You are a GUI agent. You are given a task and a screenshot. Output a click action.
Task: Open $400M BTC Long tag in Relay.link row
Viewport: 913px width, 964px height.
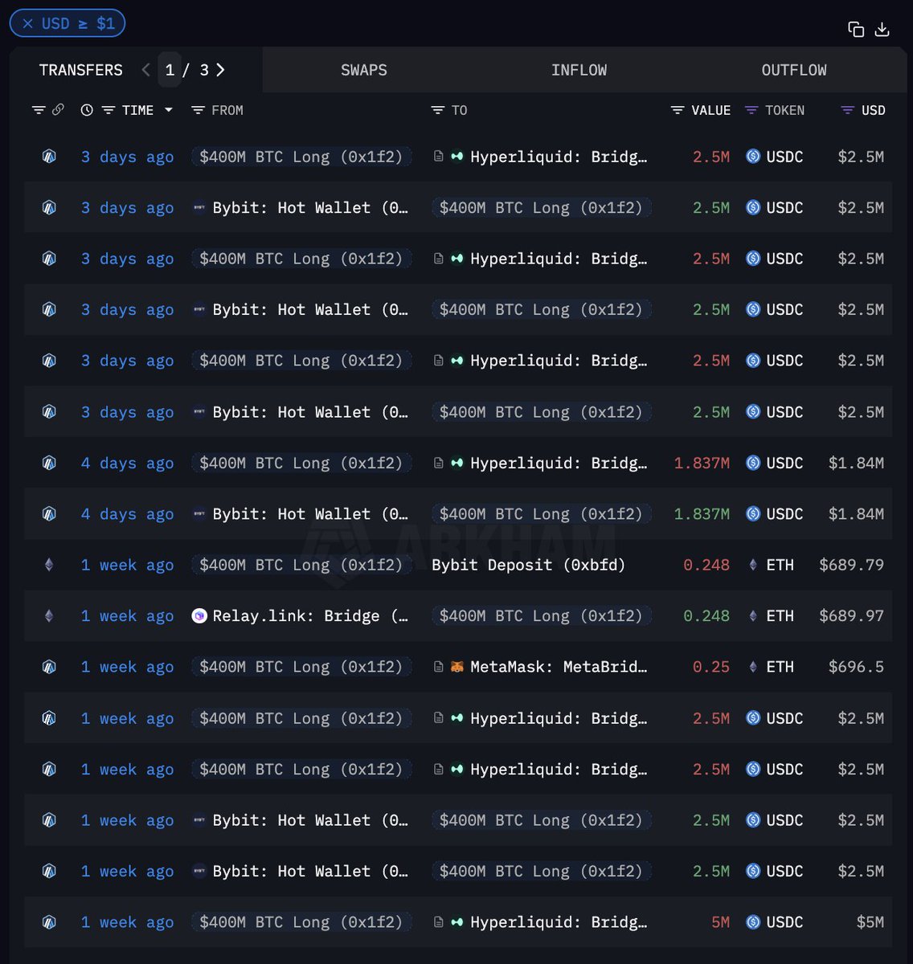(x=542, y=616)
